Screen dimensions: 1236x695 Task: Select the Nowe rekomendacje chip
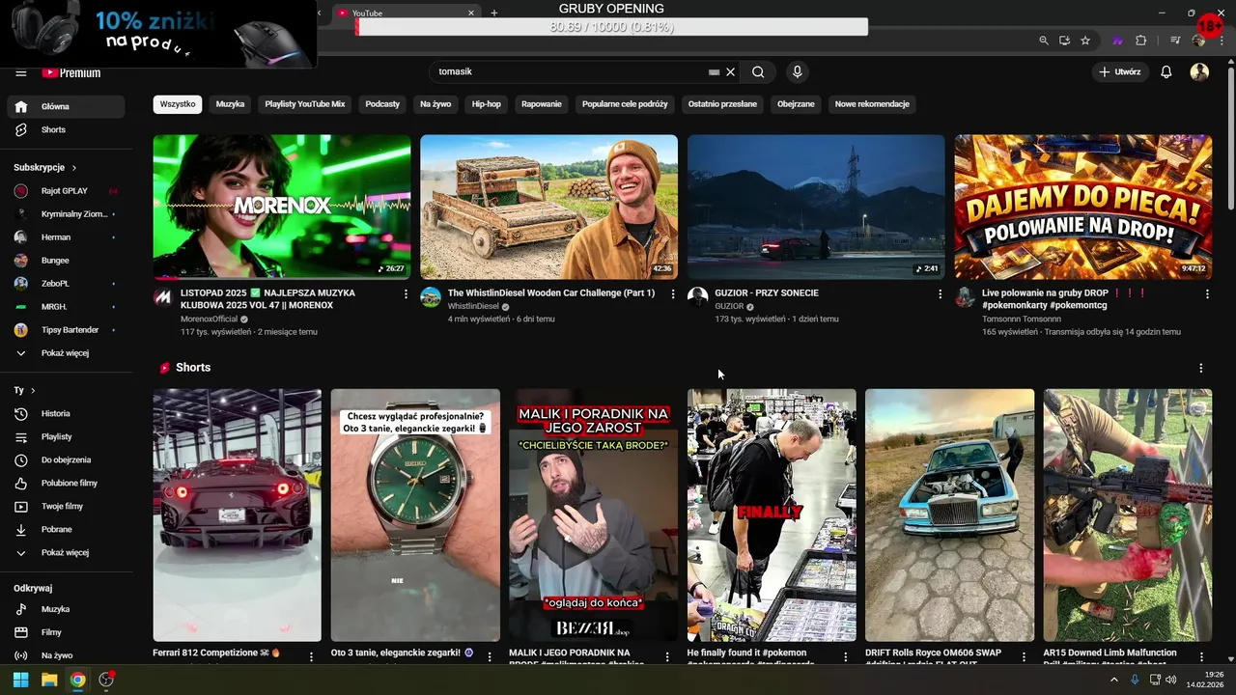tap(872, 104)
